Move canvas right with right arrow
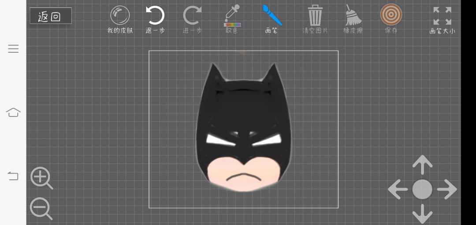Viewport: 476px width, 225px height. tap(447, 189)
